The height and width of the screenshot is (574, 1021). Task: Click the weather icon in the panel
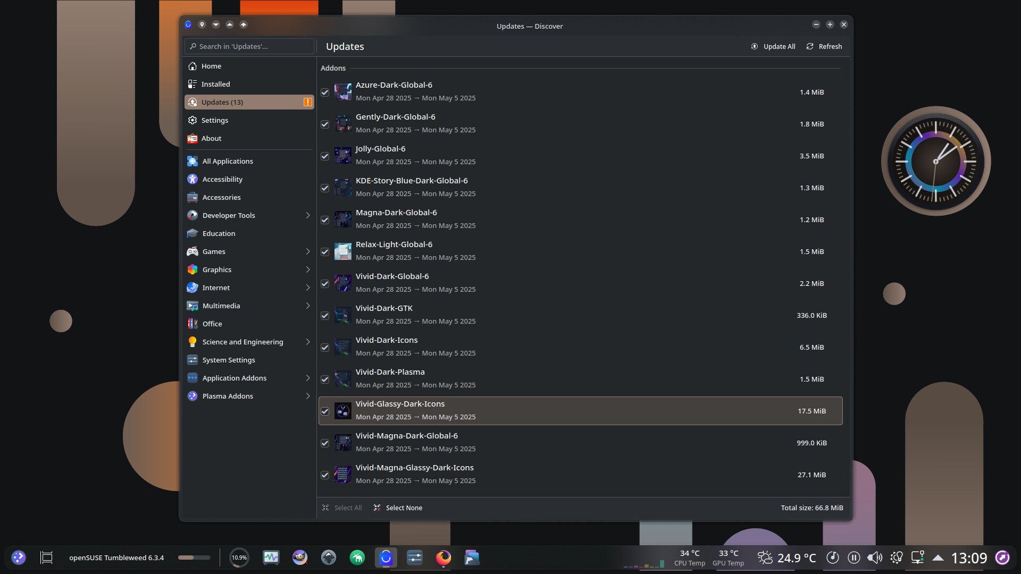coord(765,558)
